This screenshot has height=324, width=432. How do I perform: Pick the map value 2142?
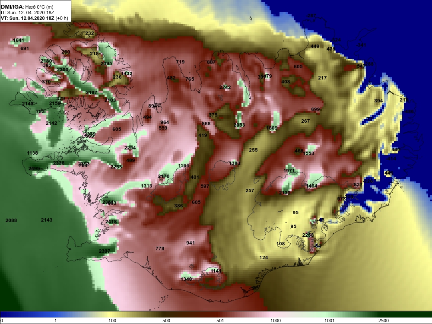51,123
